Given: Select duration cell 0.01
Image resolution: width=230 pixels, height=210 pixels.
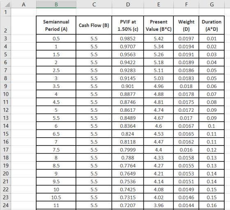Looking at the screenshot, I should (x=212, y=39).
